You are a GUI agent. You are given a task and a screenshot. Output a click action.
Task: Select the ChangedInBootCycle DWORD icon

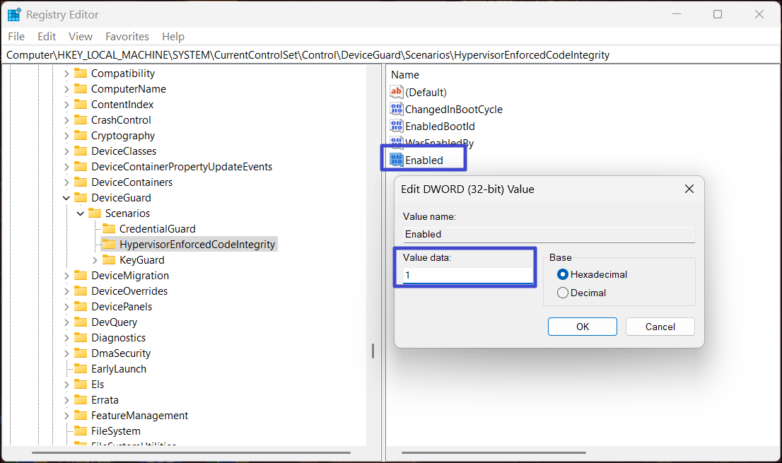click(397, 109)
